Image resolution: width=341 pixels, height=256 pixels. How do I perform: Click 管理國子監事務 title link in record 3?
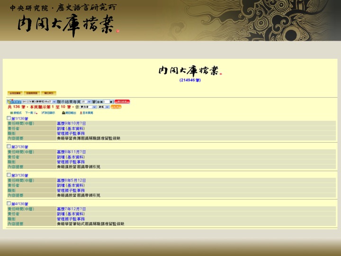click(71, 191)
